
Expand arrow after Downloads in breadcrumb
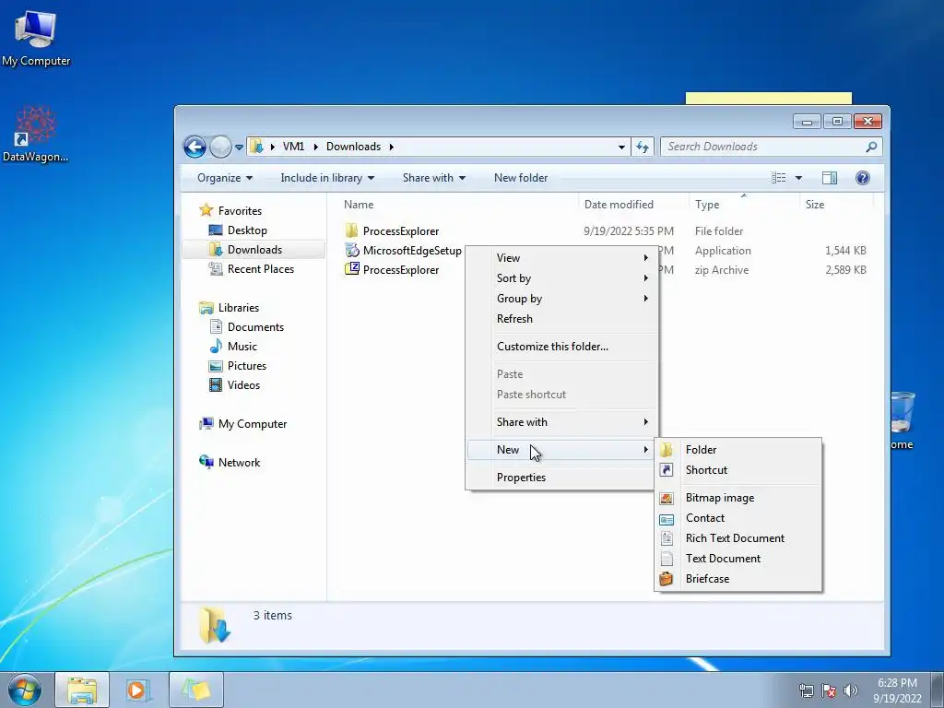point(391,147)
